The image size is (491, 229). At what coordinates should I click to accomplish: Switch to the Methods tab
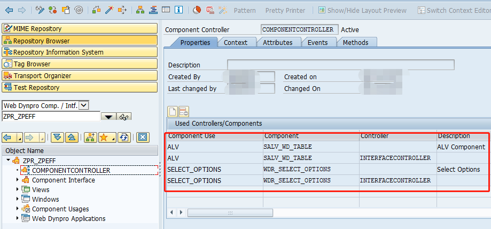click(355, 42)
